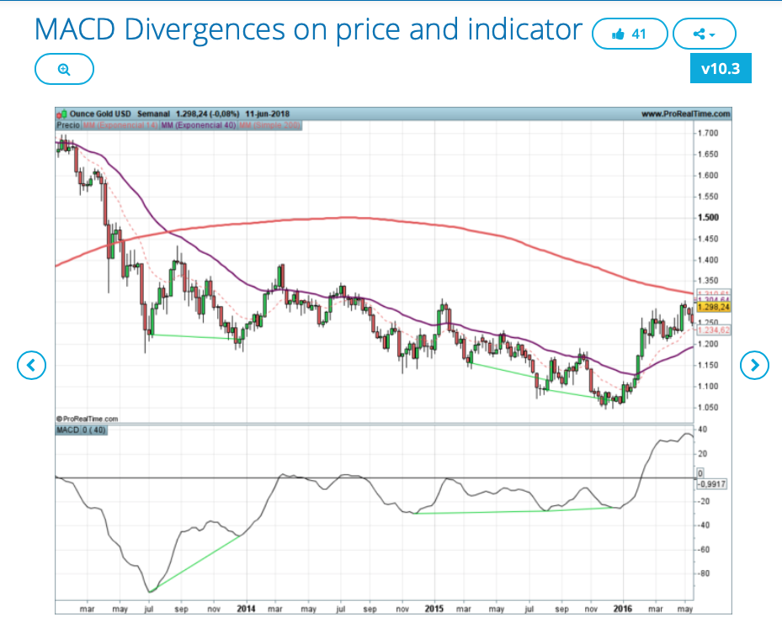Click the 2016 label on time axis
Viewport: 782px width, 633px height.
tap(622, 609)
